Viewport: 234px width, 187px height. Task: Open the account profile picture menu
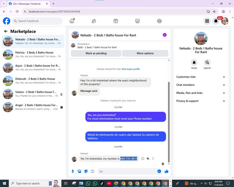pos(225,21)
